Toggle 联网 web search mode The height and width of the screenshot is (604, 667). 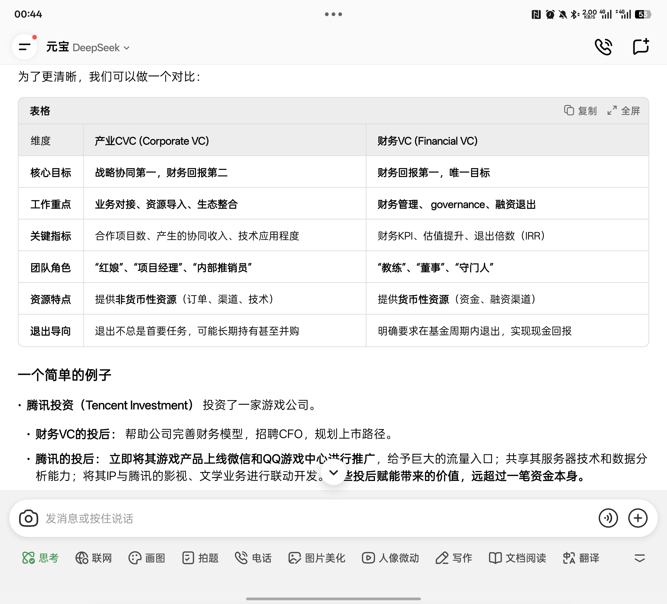(94, 558)
